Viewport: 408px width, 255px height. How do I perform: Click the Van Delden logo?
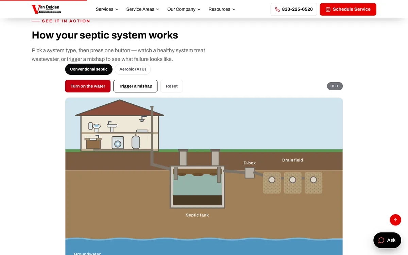coord(46,9)
